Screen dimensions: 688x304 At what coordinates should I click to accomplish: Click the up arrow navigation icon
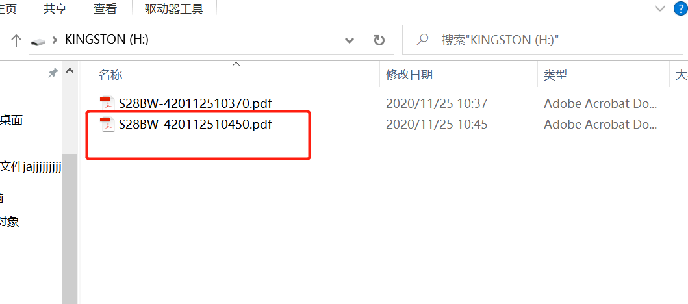coord(16,40)
